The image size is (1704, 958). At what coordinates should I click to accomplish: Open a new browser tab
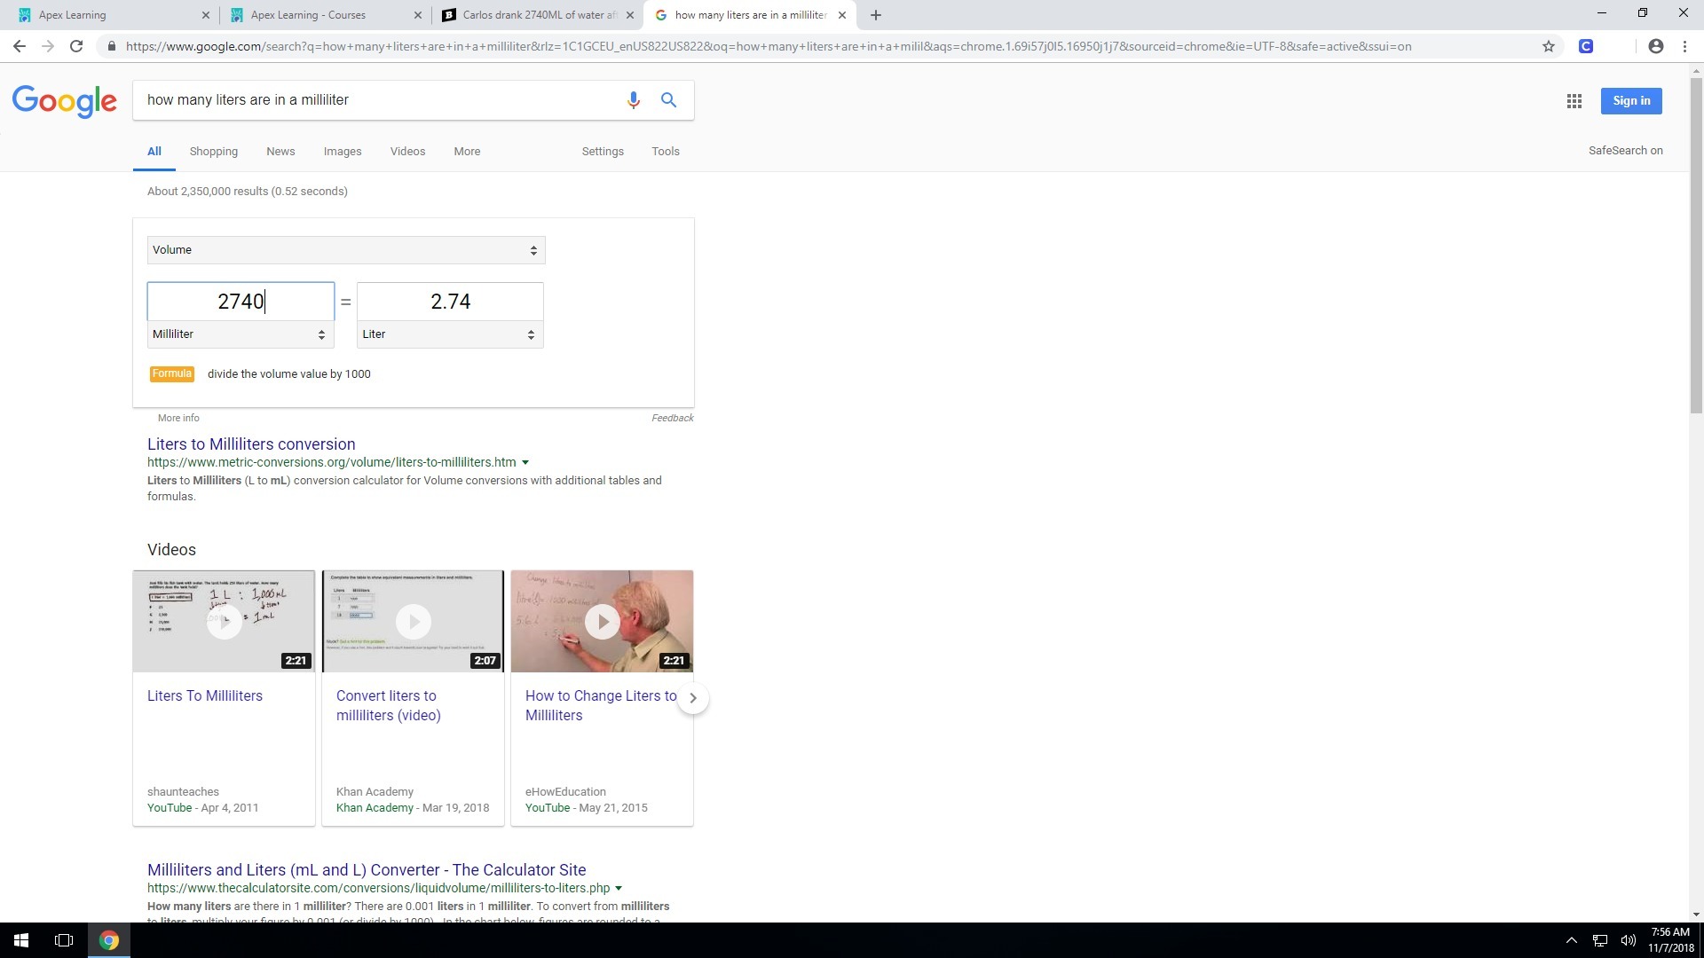[x=875, y=15]
